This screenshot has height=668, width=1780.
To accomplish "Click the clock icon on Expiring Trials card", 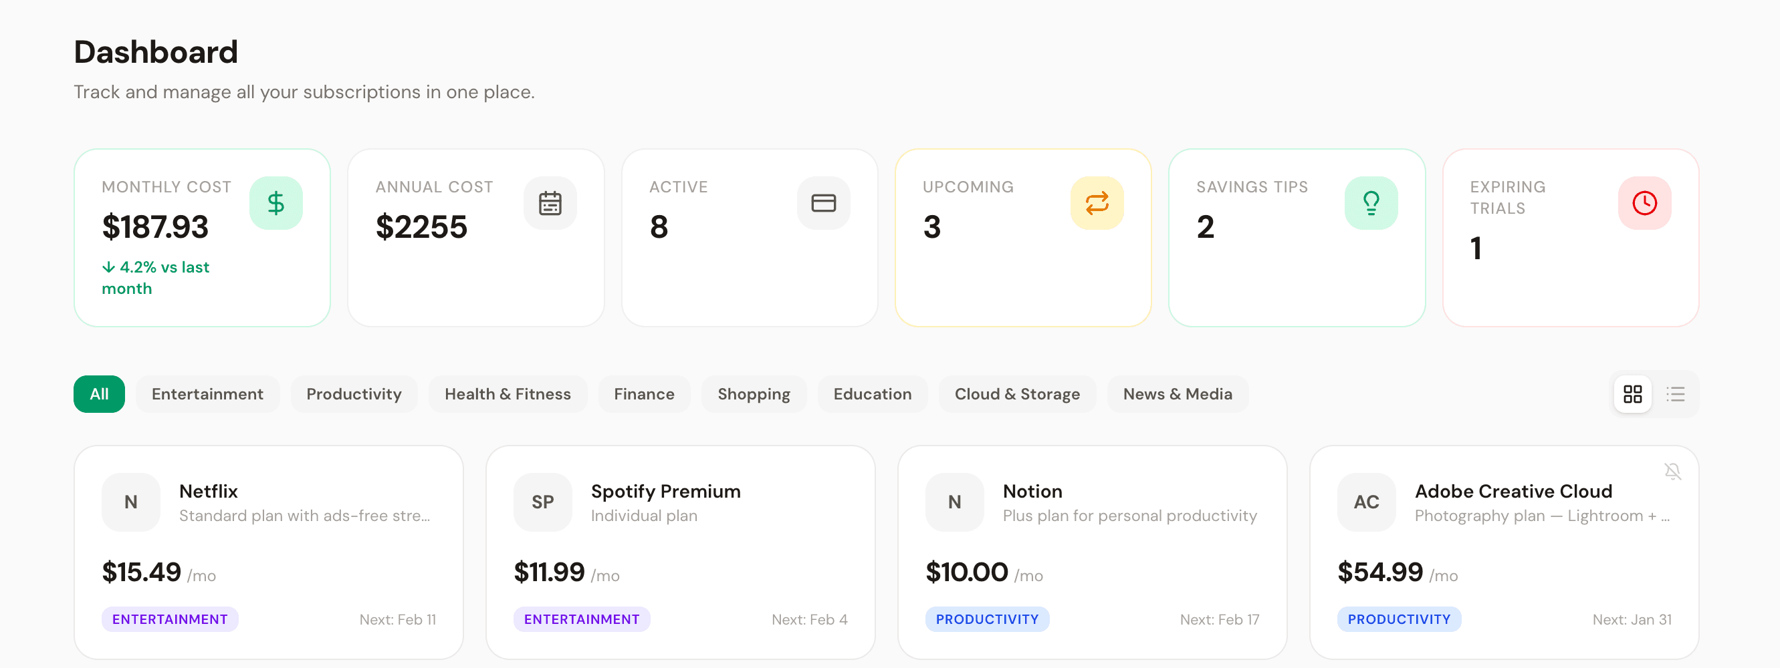I will pyautogui.click(x=1644, y=202).
